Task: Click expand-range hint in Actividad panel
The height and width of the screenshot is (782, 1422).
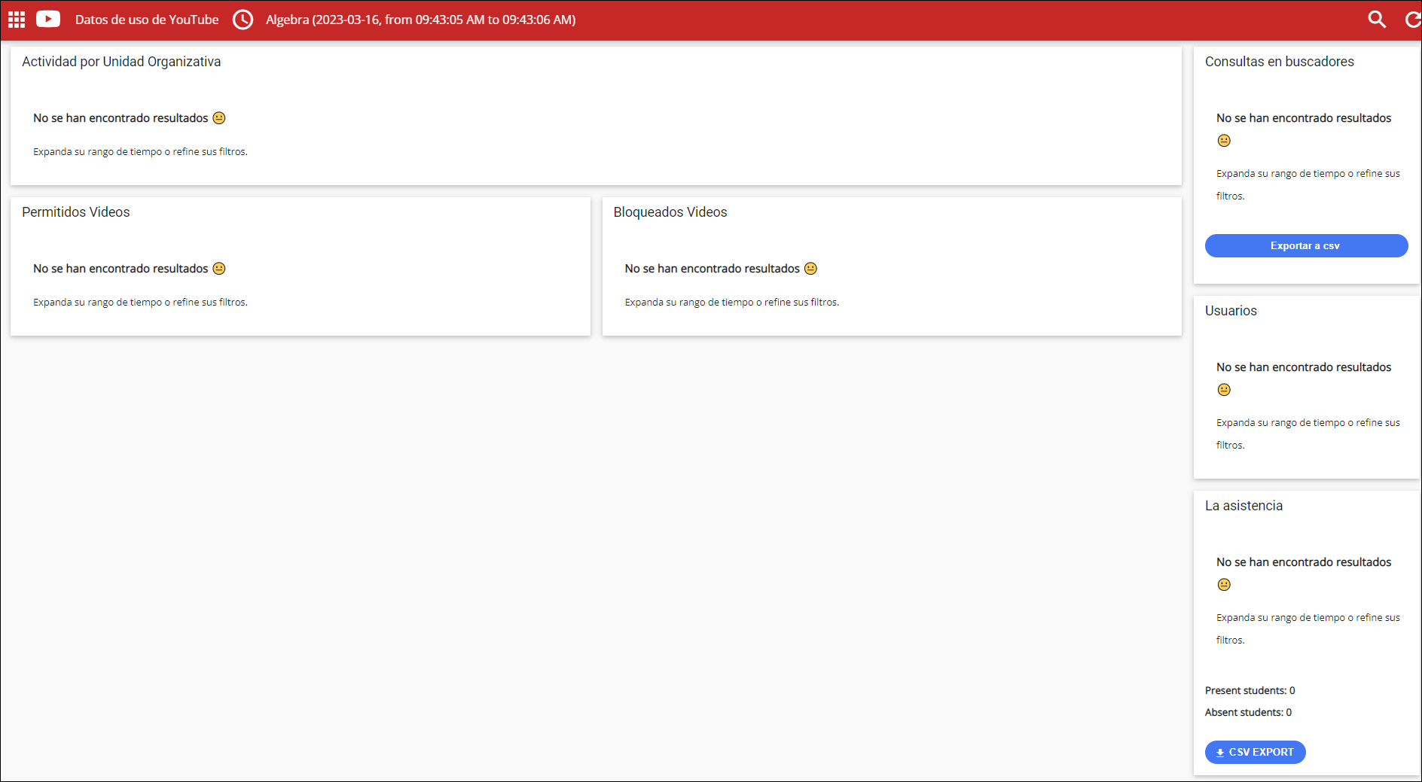Action: pos(140,151)
